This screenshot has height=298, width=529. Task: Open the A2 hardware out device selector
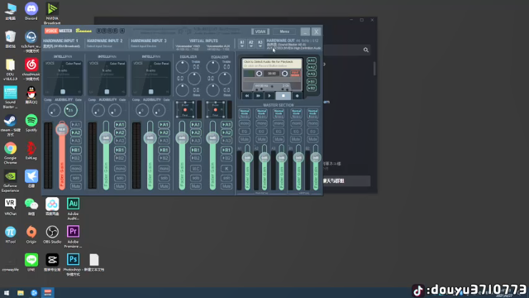[x=251, y=43]
